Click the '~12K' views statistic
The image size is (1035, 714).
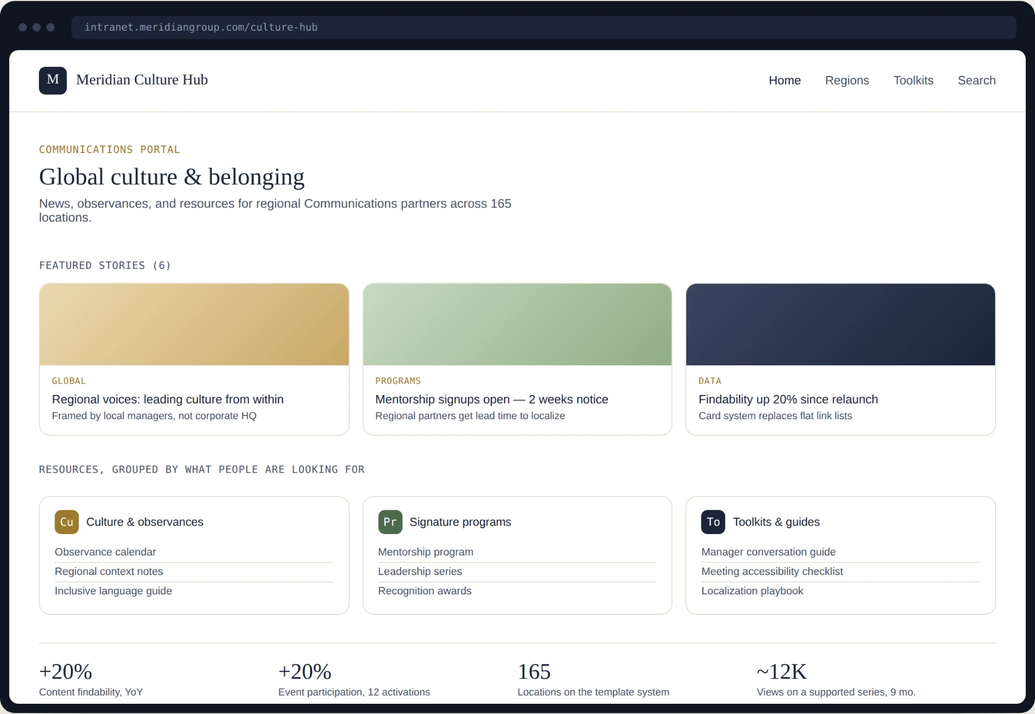(x=782, y=672)
